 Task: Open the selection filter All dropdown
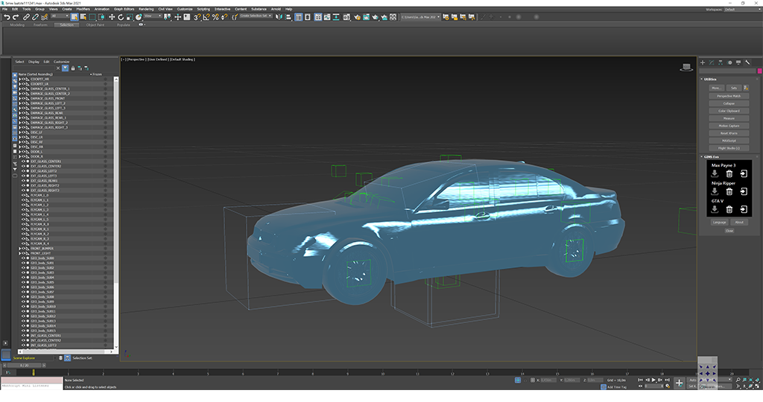pos(60,16)
